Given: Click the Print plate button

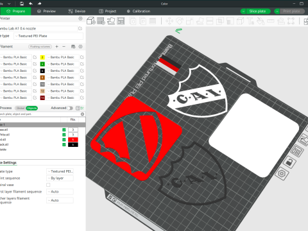Looking at the screenshot, I should [x=292, y=12].
